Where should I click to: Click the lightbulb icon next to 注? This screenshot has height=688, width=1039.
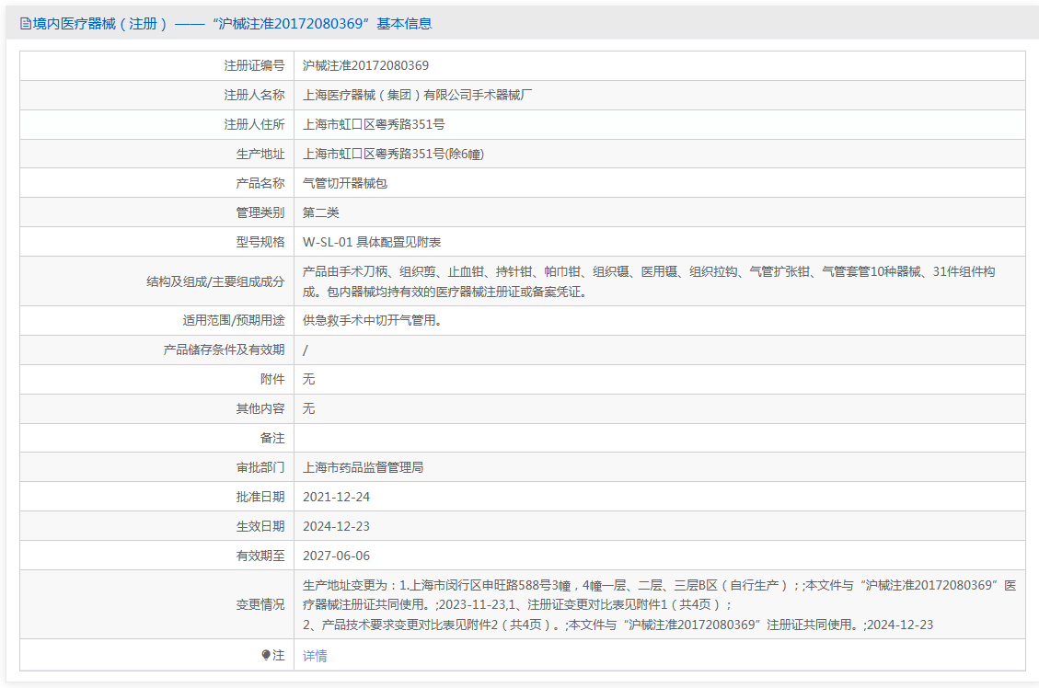click(266, 655)
